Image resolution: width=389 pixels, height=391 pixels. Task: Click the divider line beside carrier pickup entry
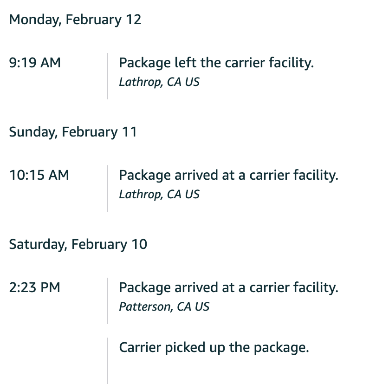pyautogui.click(x=108, y=361)
